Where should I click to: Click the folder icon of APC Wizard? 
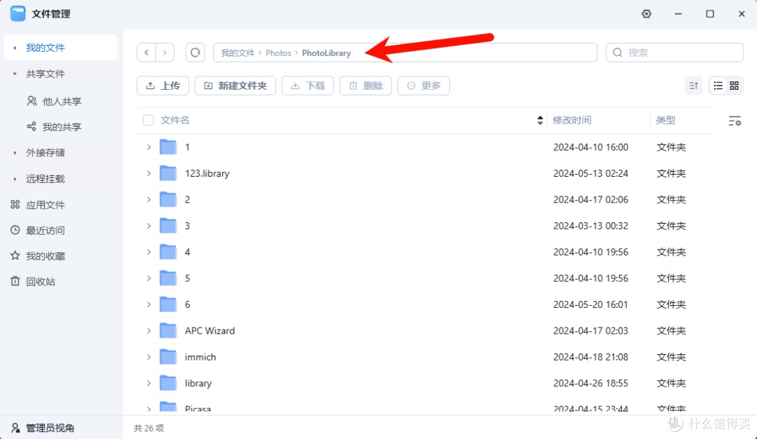coord(168,330)
